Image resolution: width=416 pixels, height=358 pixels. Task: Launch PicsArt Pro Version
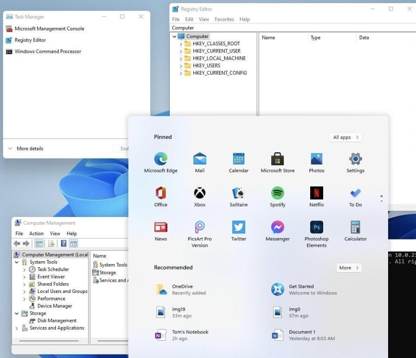tap(200, 227)
